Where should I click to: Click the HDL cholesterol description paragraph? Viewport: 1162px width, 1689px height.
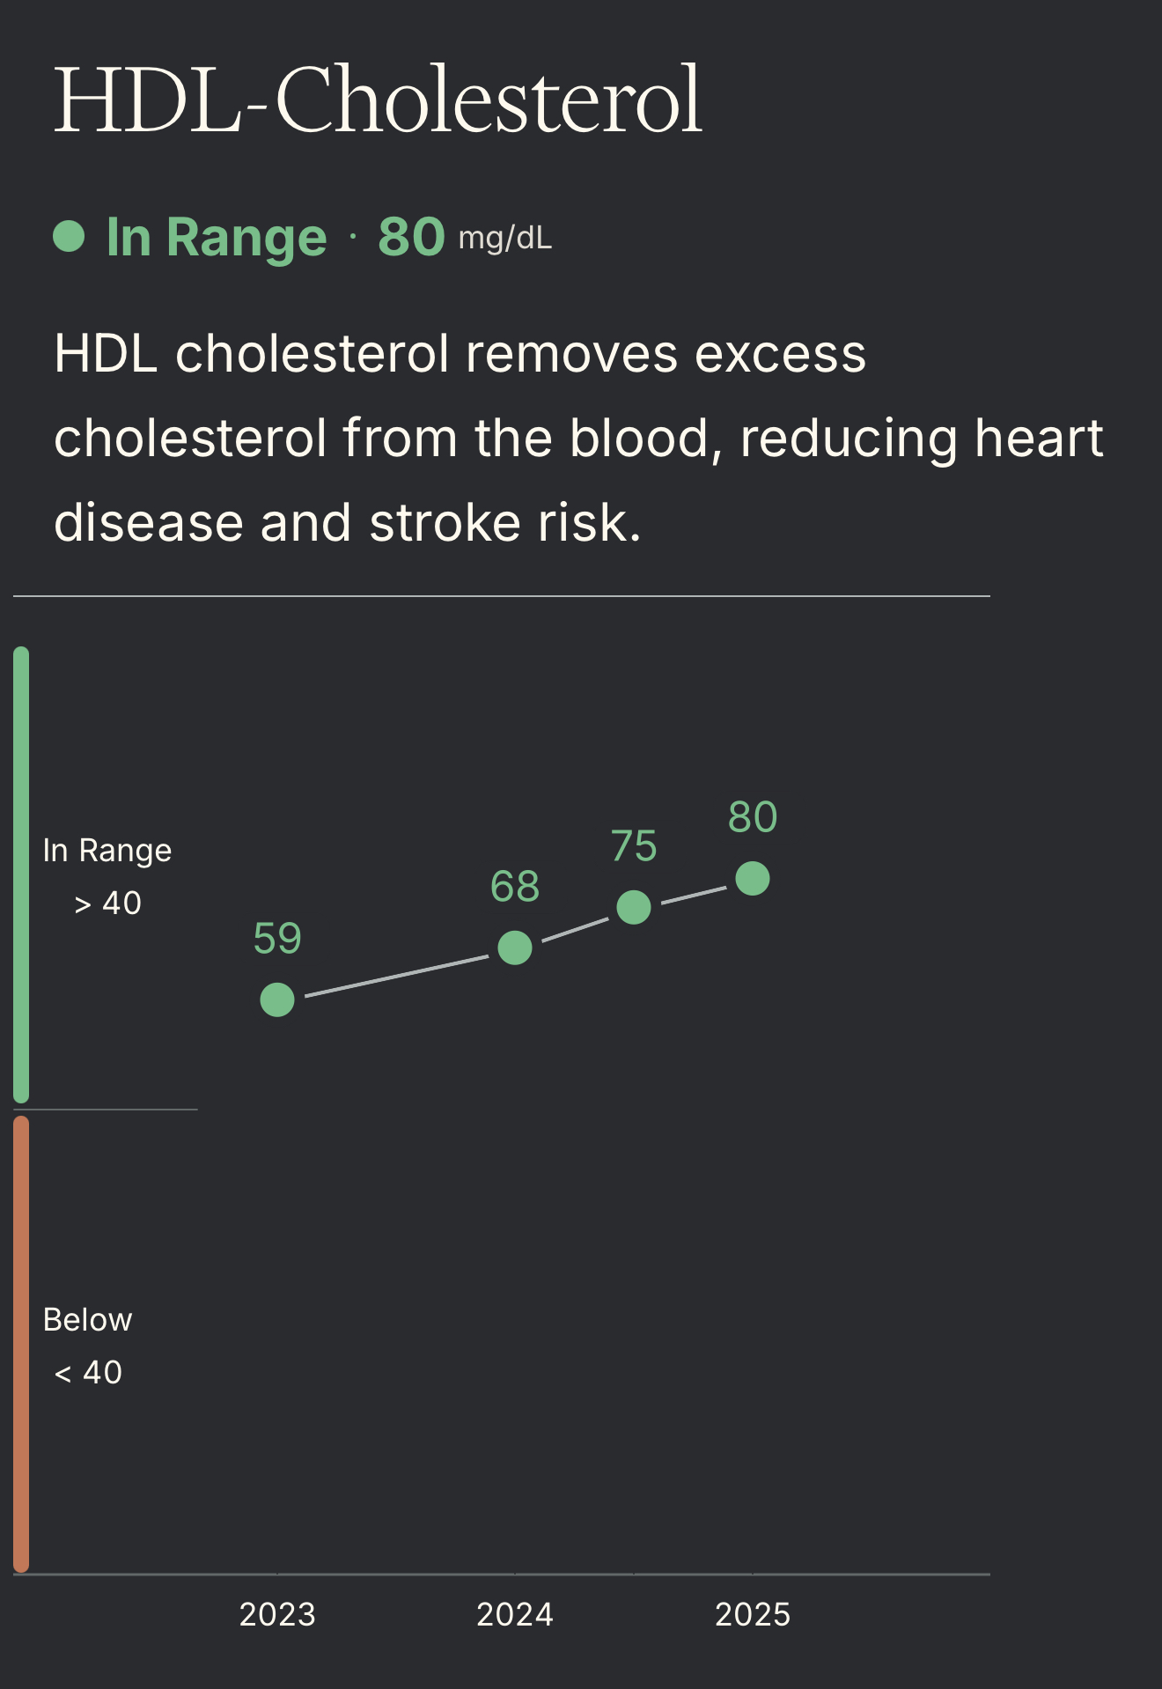click(x=578, y=438)
